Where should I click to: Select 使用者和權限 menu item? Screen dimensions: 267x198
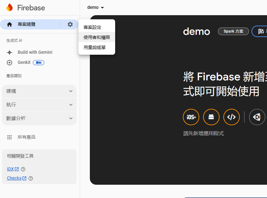tap(97, 37)
